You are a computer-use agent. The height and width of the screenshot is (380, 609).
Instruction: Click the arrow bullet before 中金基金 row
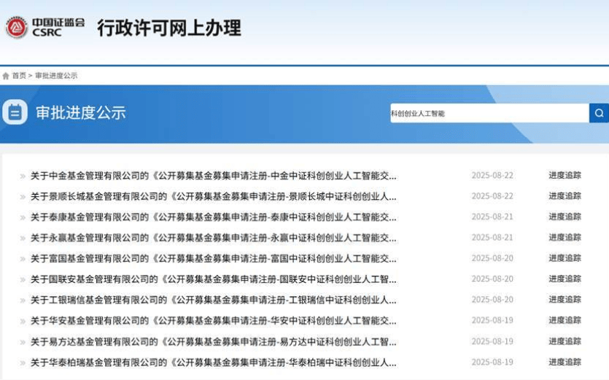tap(23, 177)
